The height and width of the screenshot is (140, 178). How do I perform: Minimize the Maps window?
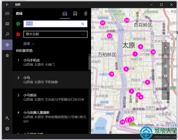151,5
